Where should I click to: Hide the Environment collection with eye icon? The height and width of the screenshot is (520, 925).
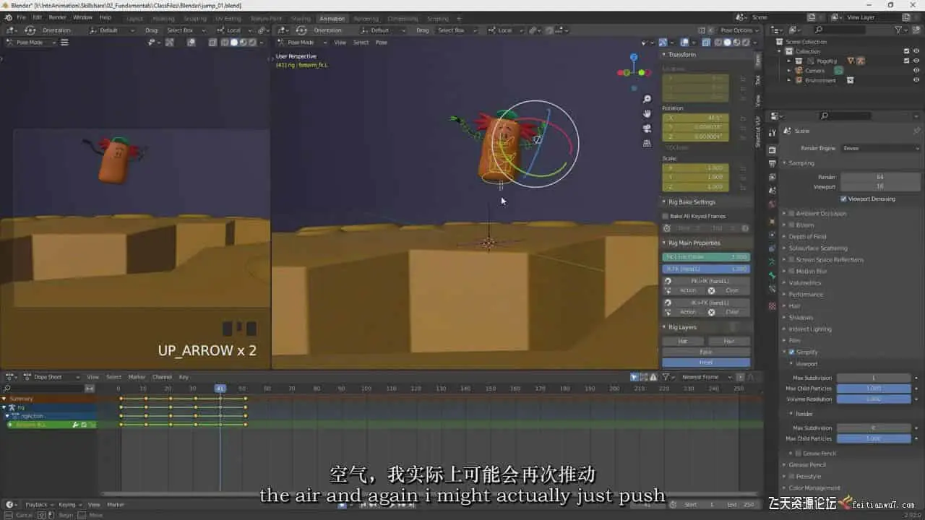pyautogui.click(x=916, y=80)
